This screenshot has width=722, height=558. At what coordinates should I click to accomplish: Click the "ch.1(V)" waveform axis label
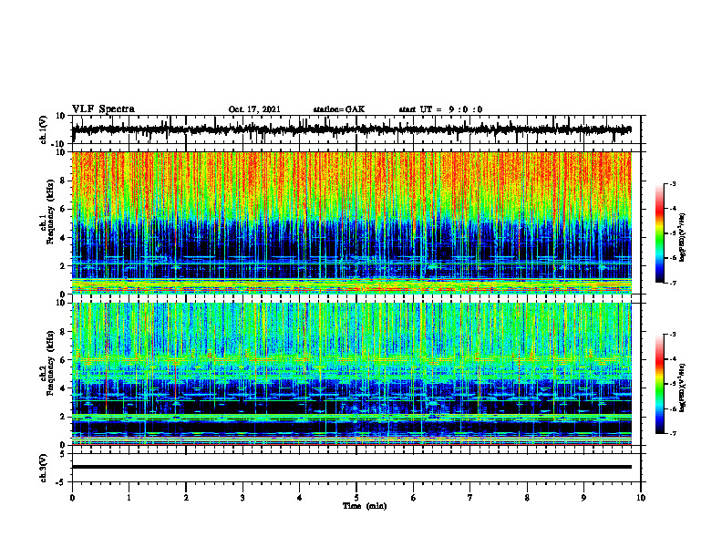coord(44,129)
